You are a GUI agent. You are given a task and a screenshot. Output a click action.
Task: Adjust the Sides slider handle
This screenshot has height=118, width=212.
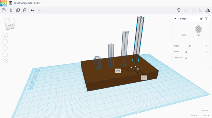pos(190,46)
